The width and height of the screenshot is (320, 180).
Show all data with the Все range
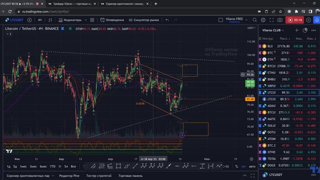pos(73,166)
